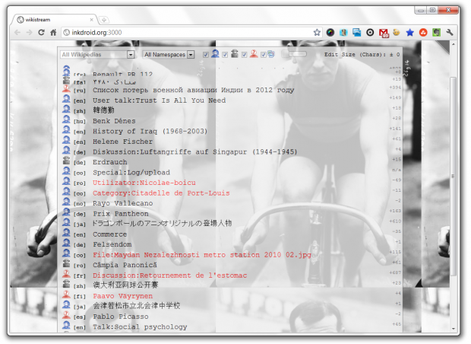Image resolution: width=471 pixels, height=344 pixels.
Task: Open the Benk Dénes link
Action: 114,121
